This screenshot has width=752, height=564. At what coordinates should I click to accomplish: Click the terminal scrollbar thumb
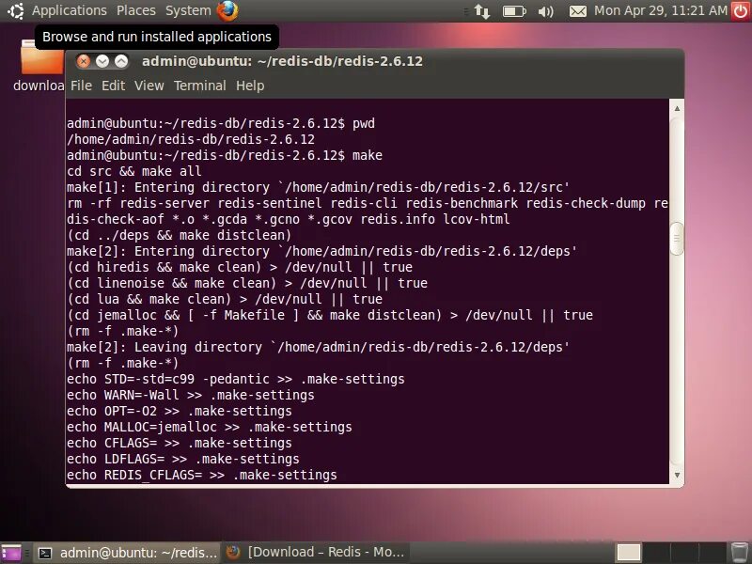677,239
